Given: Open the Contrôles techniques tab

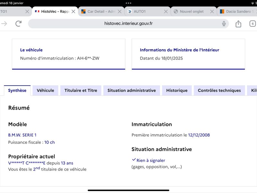Looking at the screenshot, I should [219, 90].
